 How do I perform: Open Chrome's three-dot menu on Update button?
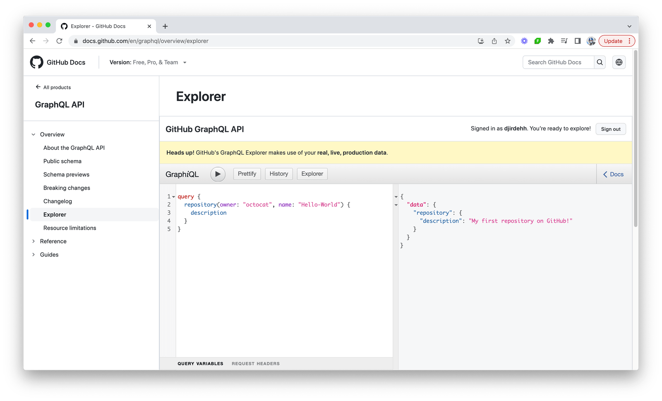[629, 41]
